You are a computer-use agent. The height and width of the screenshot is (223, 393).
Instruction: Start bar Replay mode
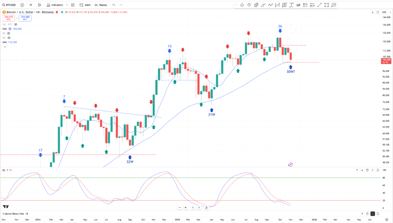(101, 5)
